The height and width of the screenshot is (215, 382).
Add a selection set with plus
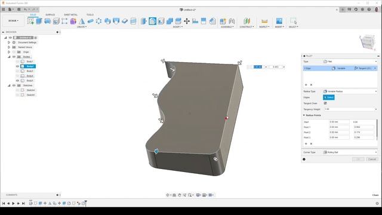[306, 85]
